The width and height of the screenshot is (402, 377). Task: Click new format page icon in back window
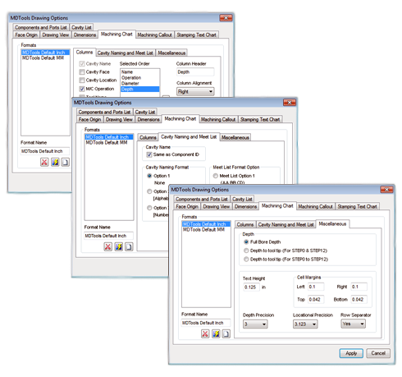(66, 162)
